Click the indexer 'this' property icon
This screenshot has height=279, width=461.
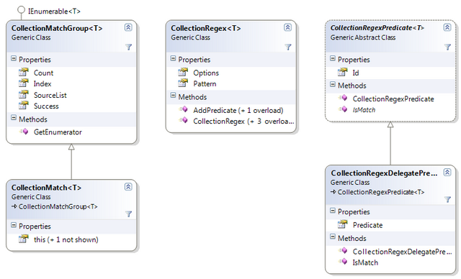24,239
